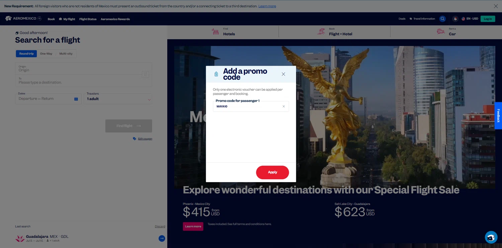Open EN - USD language currency selector
Screen dimensions: 502x248
470,19
